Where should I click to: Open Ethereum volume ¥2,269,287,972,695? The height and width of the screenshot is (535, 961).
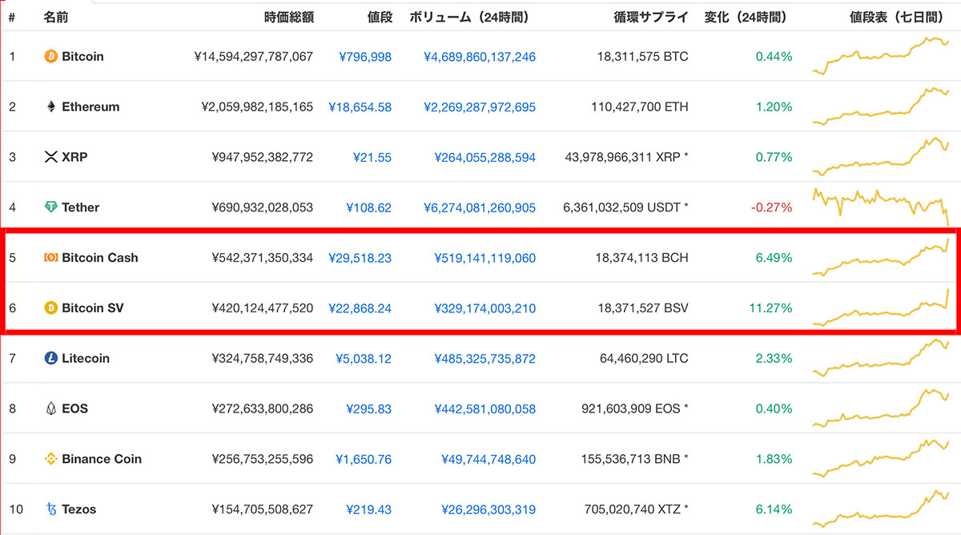(480, 107)
